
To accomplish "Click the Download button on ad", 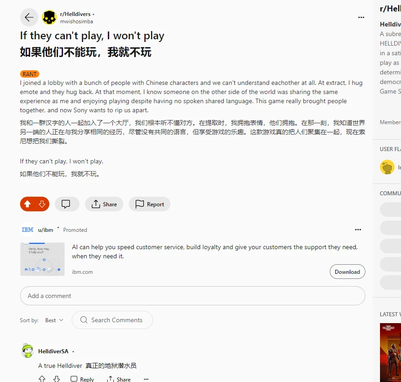I will pos(347,272).
